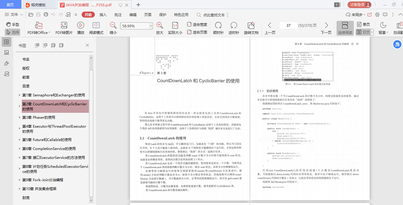Click the page number field showing 37
Screen dimensions: 403x205
click(x=289, y=26)
